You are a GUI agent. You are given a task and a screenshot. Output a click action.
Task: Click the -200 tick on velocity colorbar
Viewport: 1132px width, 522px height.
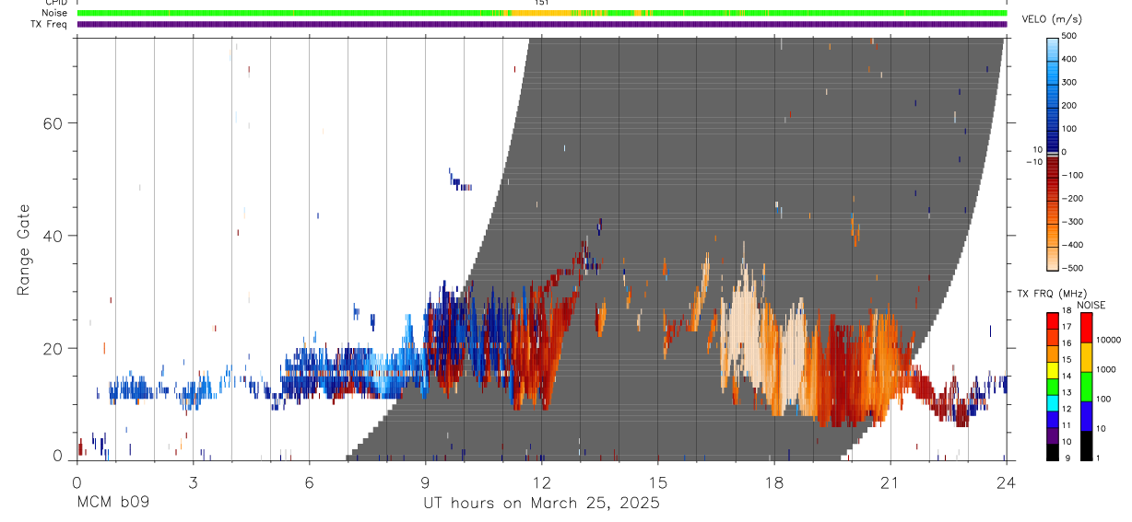coord(1072,198)
